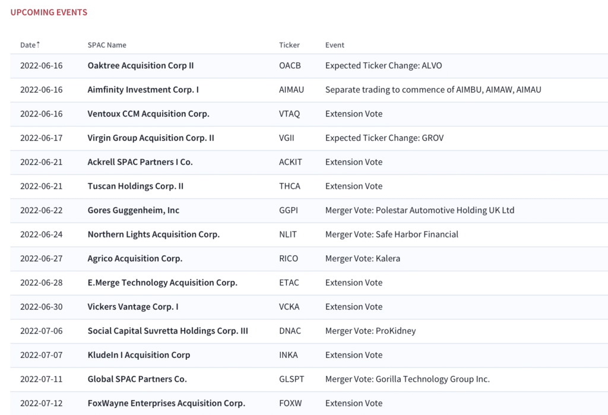The image size is (608, 415).
Task: Click date 2022-06-28 for E.Merge Technology
Action: [41, 283]
